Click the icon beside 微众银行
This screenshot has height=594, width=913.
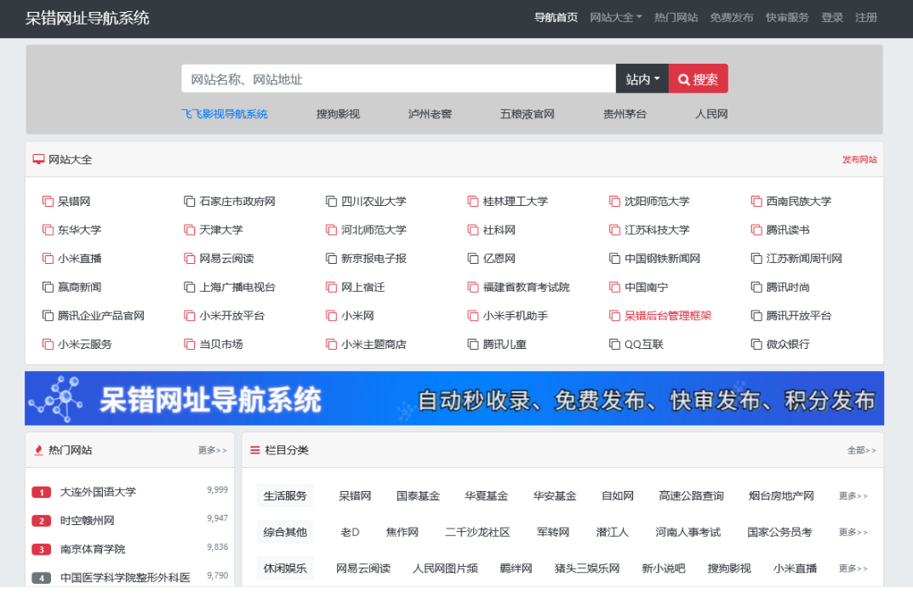(756, 344)
